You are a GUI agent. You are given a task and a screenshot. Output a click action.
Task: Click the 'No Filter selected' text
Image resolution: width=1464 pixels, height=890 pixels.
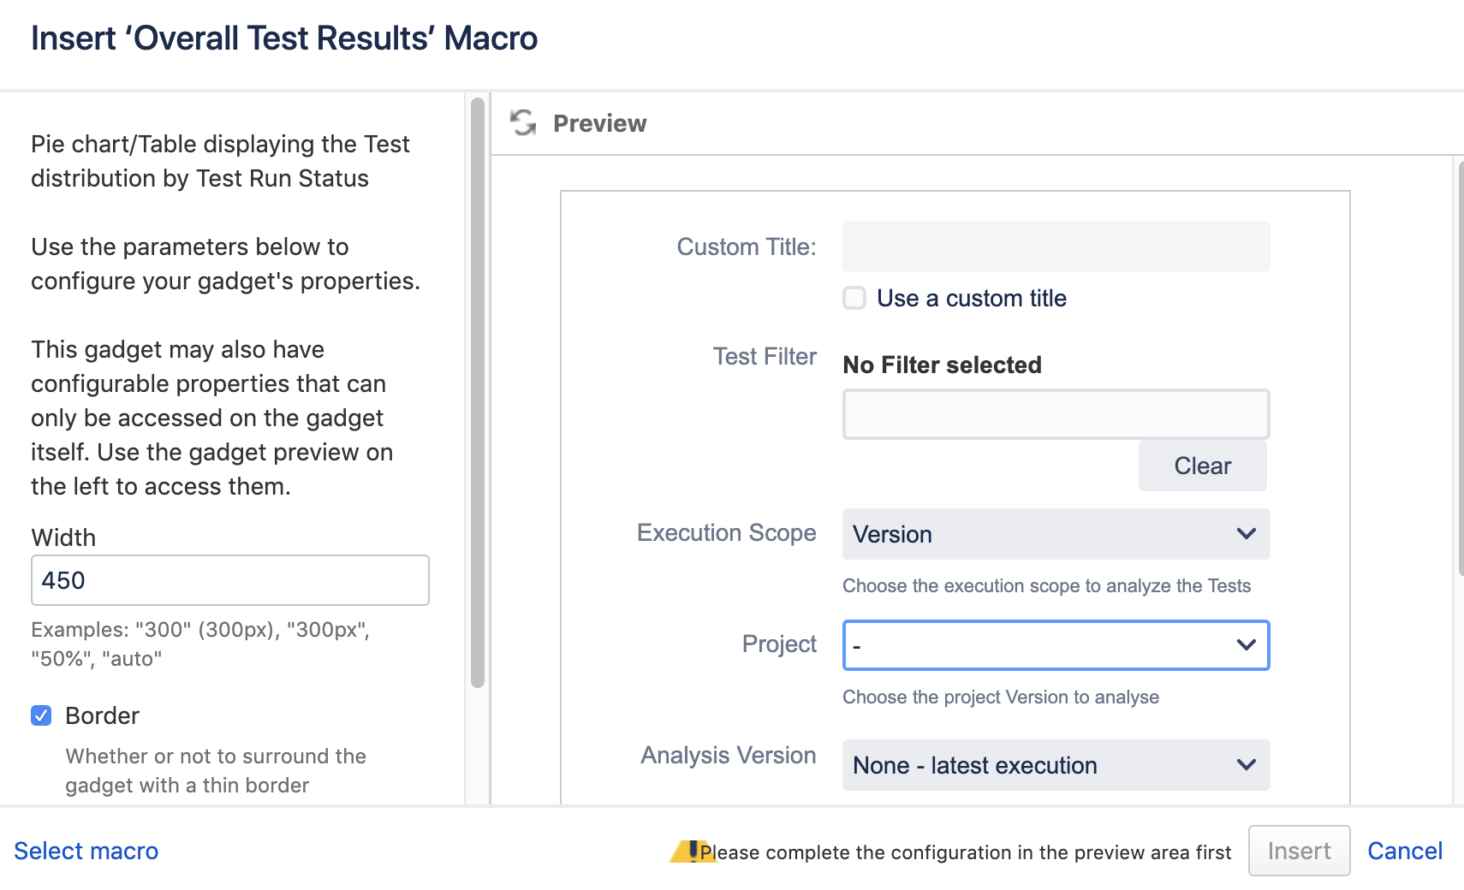[942, 365]
